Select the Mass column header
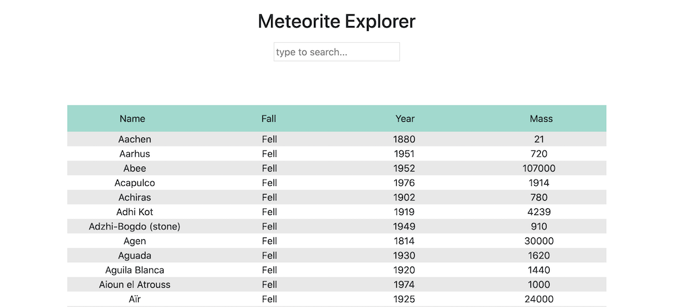The width and height of the screenshot is (684, 307). 541,119
